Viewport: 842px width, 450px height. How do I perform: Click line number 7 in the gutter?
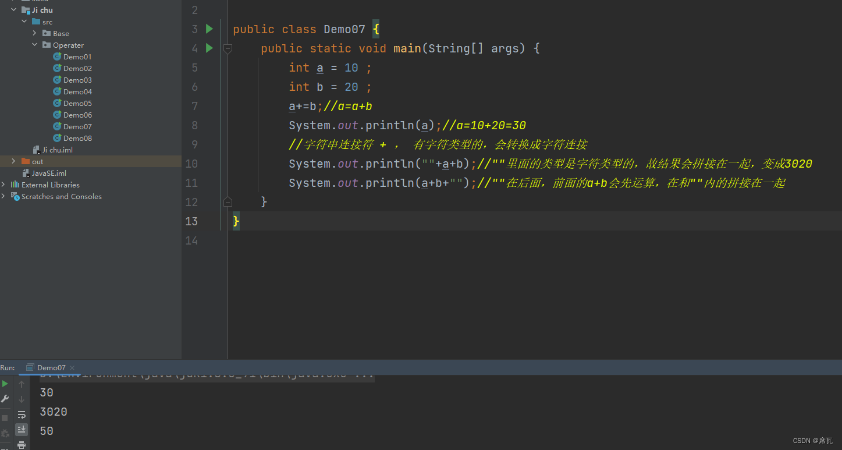click(194, 106)
